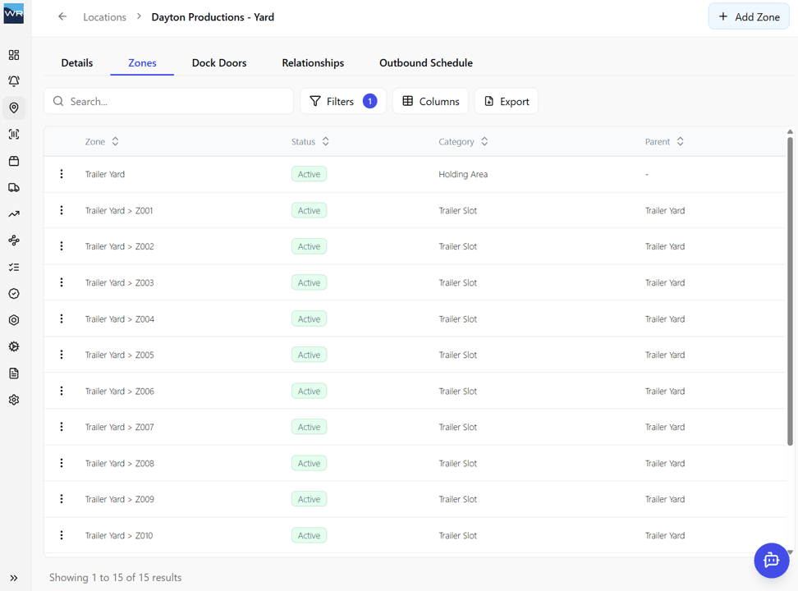The width and height of the screenshot is (798, 591).
Task: Switch to the Outbound Schedule tab
Action: click(425, 62)
